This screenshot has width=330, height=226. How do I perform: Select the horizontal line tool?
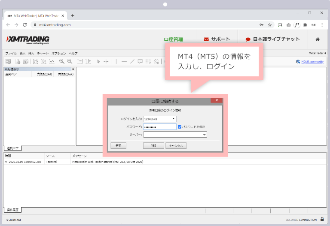pos(124,61)
